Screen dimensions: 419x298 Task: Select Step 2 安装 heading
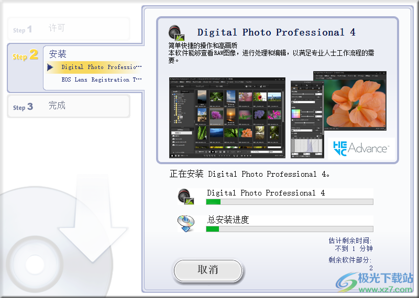pos(58,54)
